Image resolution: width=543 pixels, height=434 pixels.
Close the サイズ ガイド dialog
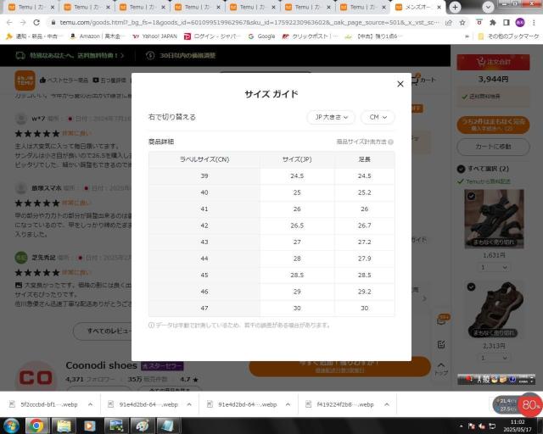click(x=400, y=84)
